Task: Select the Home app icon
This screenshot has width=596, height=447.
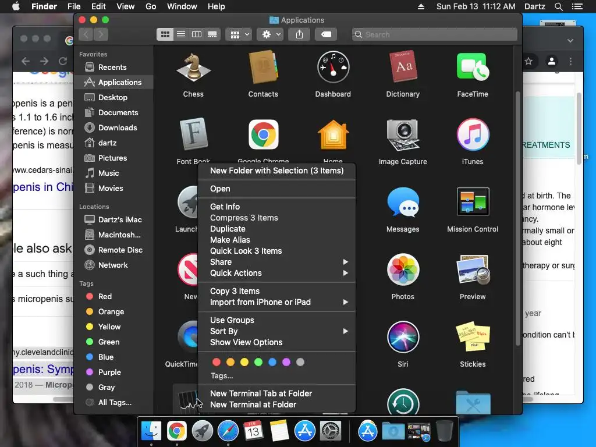Action: [333, 134]
